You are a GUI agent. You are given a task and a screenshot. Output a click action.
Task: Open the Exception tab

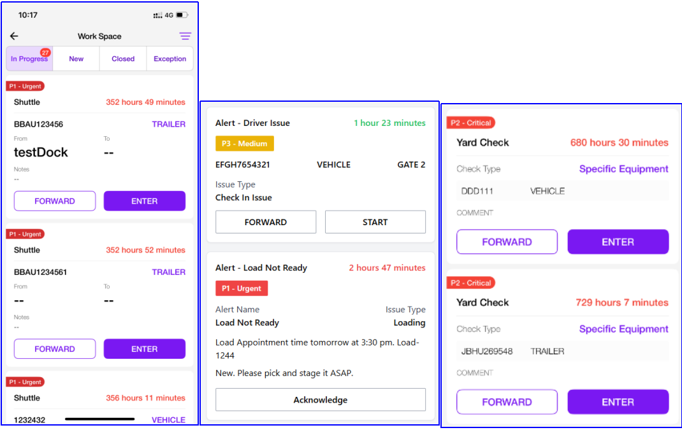tap(170, 59)
